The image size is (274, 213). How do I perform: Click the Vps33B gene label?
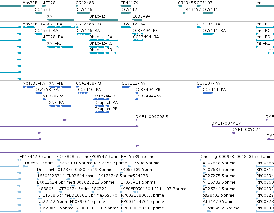tap(30, 3)
